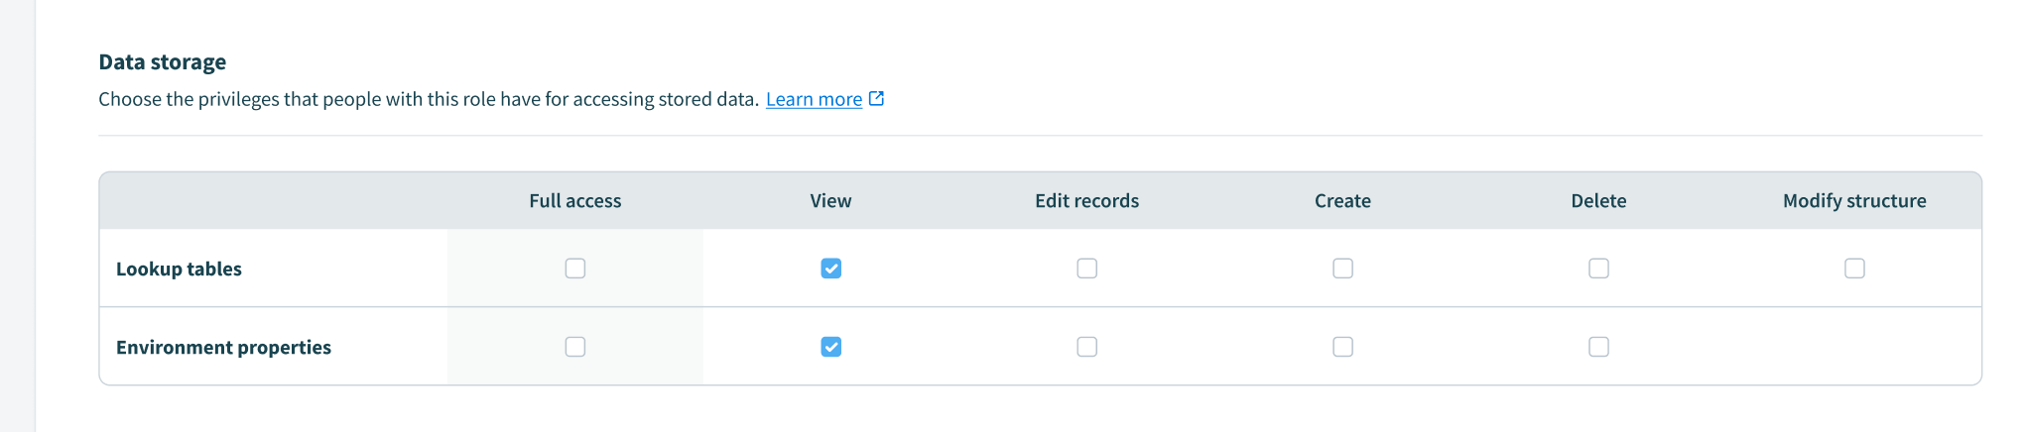Check Create for Environment properties
Viewport: 2026px width, 432px height.
[x=1342, y=347]
